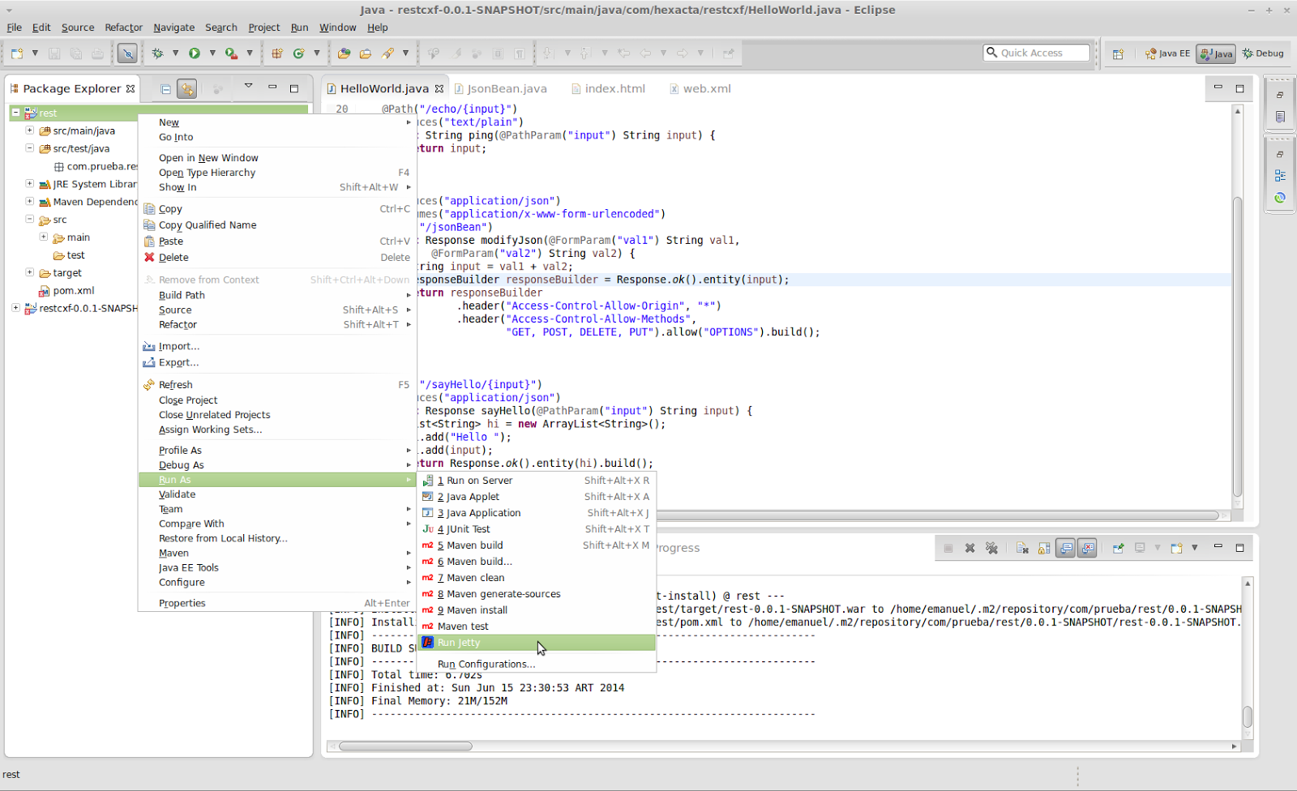Click Remove Launch icon in console toolbar
Image resolution: width=1297 pixels, height=791 pixels.
coord(970,548)
